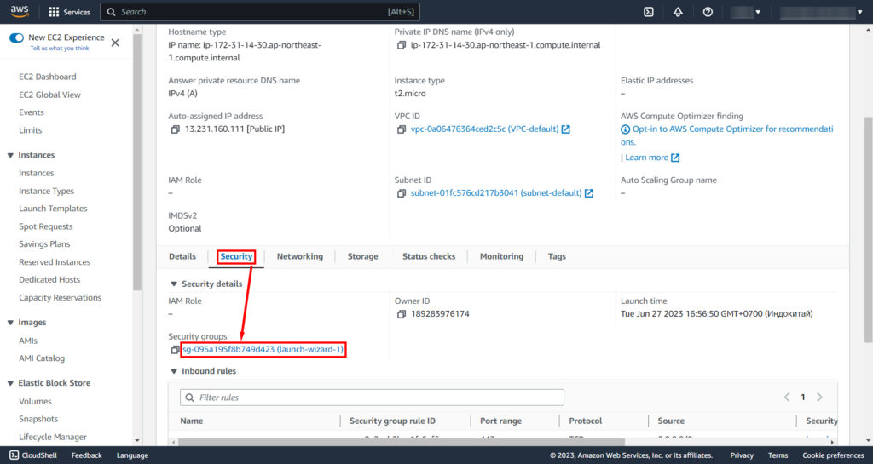873x464 pixels.
Task: Click the Compute Optimizer info icon
Action: point(625,129)
